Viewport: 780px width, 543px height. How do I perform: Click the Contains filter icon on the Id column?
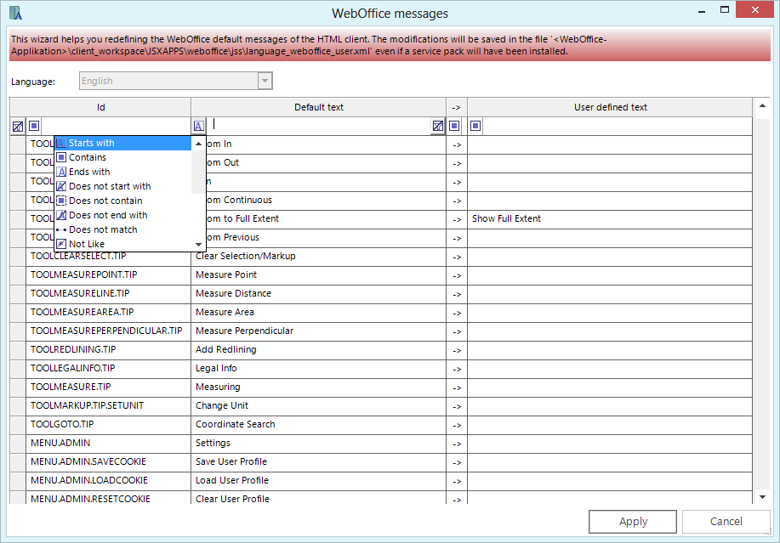(33, 126)
